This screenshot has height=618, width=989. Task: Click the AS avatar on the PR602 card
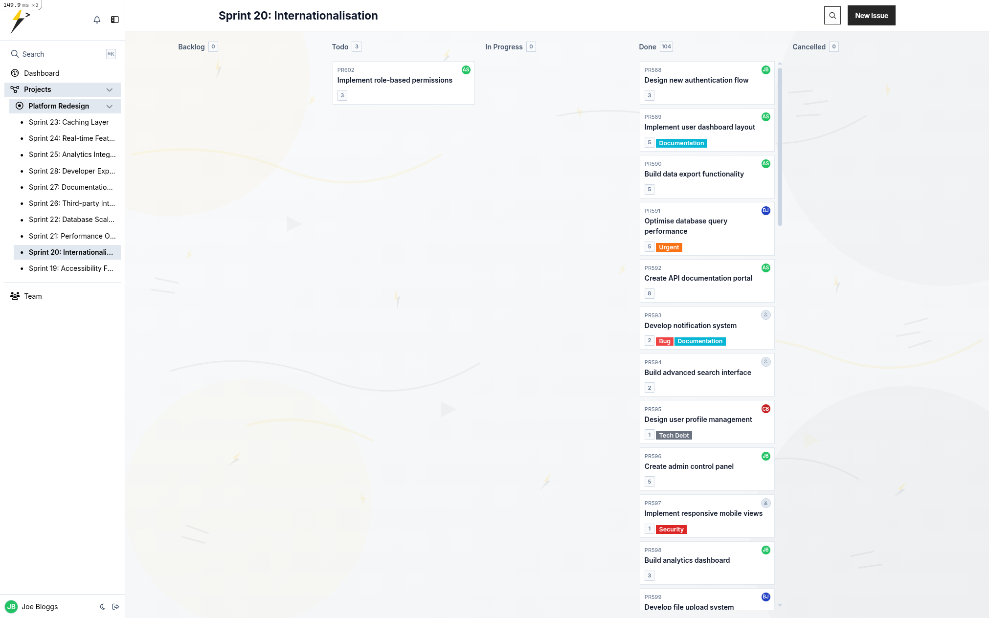465,70
